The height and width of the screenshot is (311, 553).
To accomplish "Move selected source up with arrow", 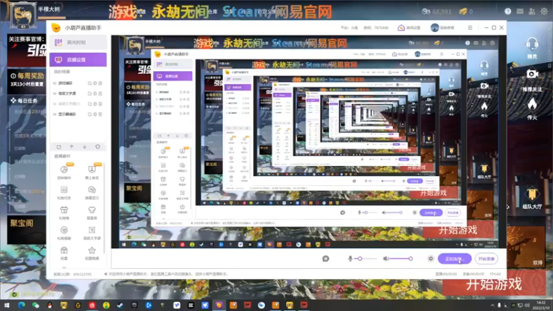I will click(x=72, y=147).
